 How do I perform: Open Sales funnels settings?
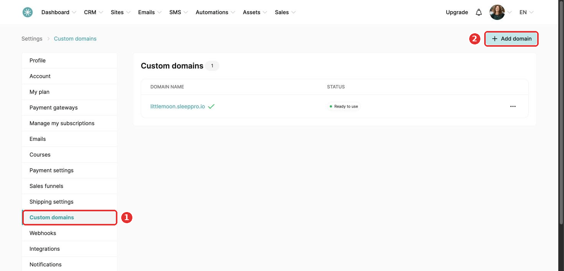click(x=69, y=186)
